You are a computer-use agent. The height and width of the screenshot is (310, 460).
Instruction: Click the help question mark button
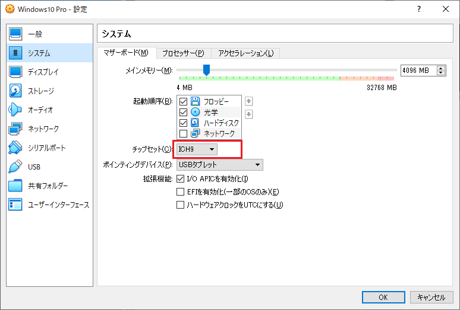click(419, 9)
